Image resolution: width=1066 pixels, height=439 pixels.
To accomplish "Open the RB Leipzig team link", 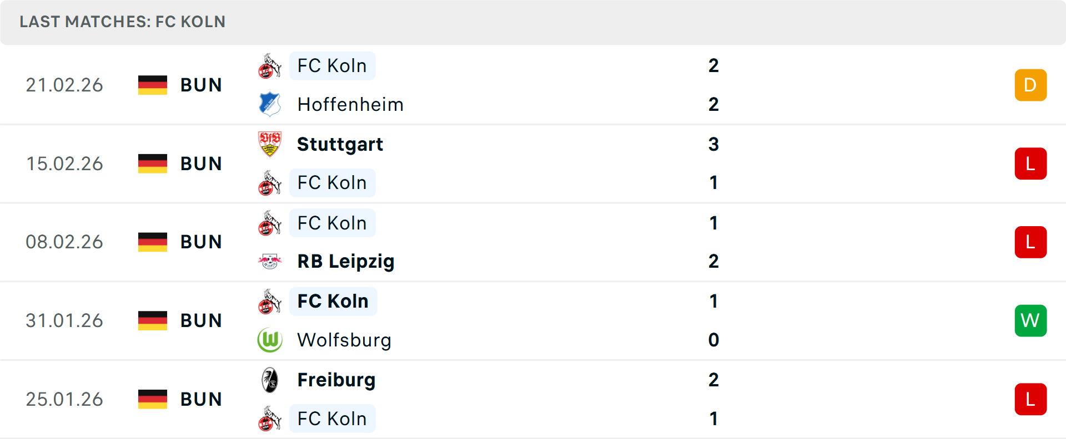I will [345, 261].
